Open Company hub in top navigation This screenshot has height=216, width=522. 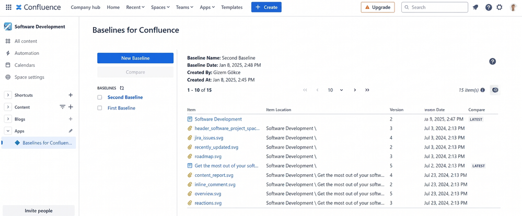[x=86, y=7]
